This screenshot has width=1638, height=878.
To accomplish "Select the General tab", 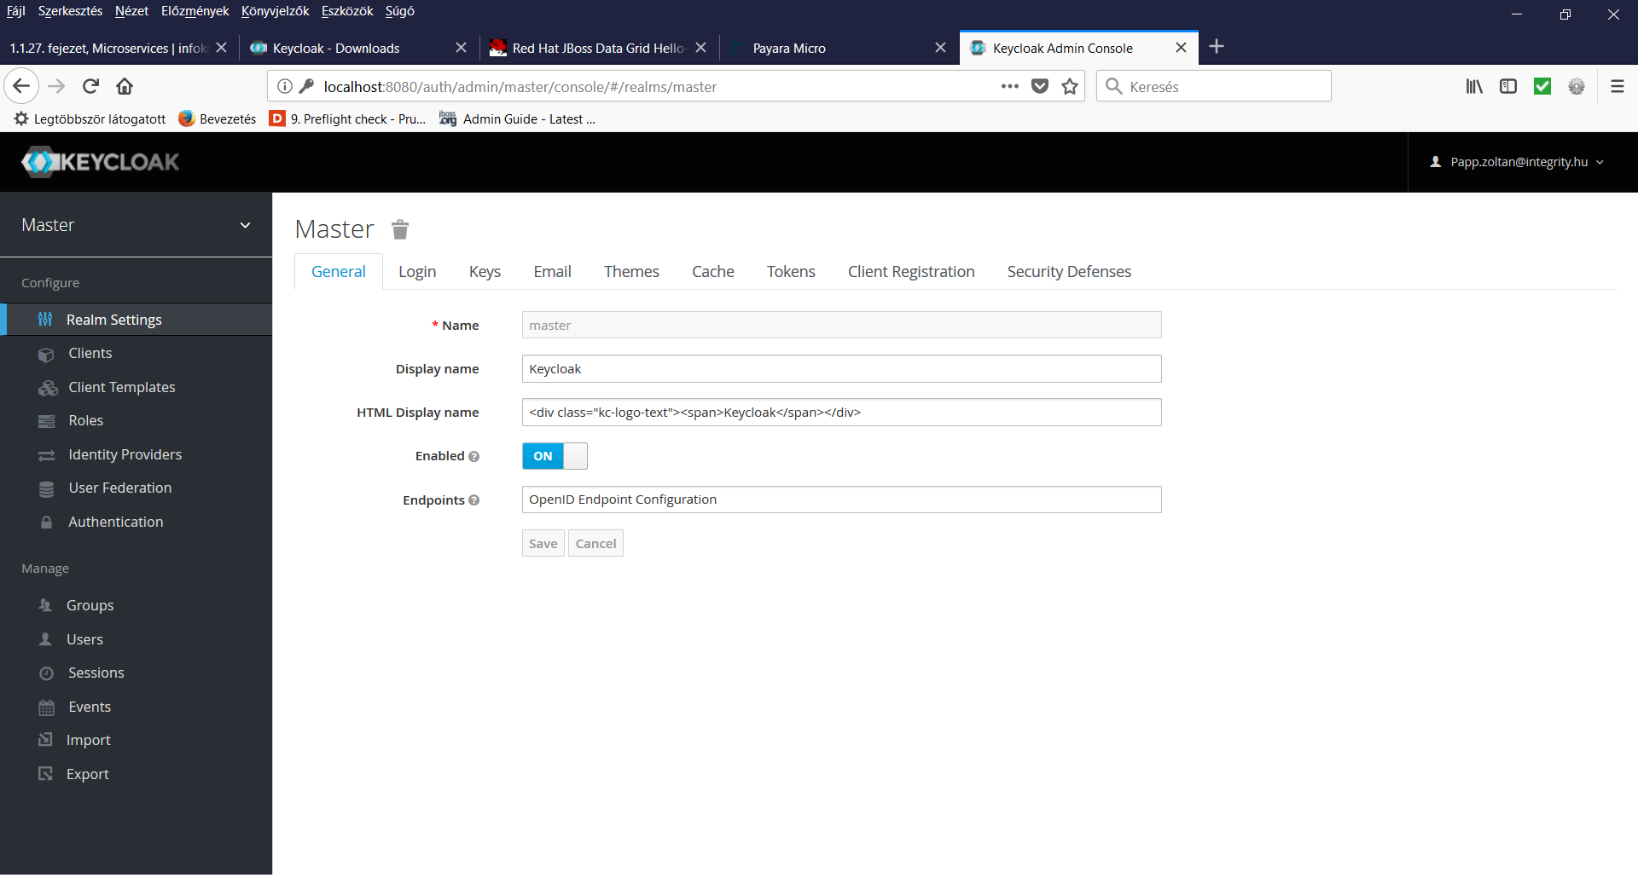I will tap(339, 272).
